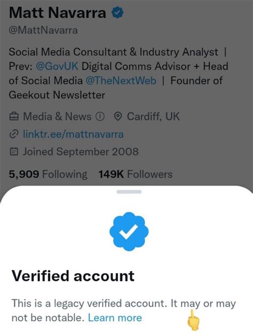253x333 pixels.
Task: Click the briefcase category icon
Action: click(x=14, y=116)
